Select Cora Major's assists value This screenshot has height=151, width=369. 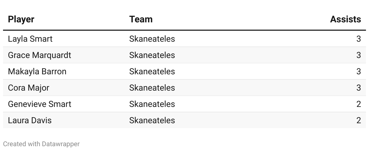pos(358,88)
